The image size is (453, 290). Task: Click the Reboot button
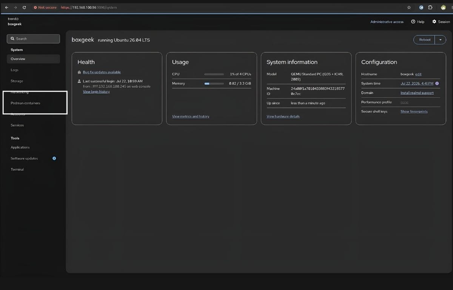(x=425, y=40)
